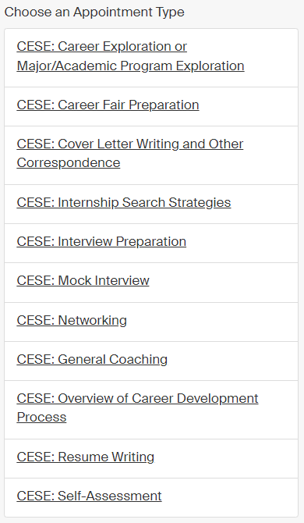304x523 pixels.
Task: Click CESE: Internship Search Strategies link
Action: pos(124,202)
